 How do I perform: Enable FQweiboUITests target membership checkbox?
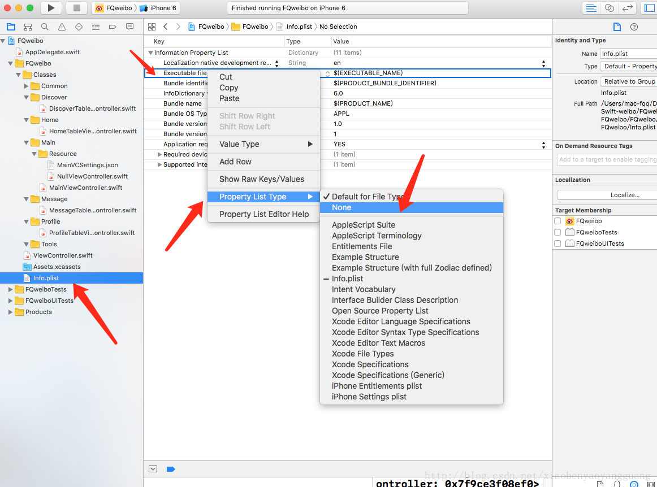tap(557, 244)
